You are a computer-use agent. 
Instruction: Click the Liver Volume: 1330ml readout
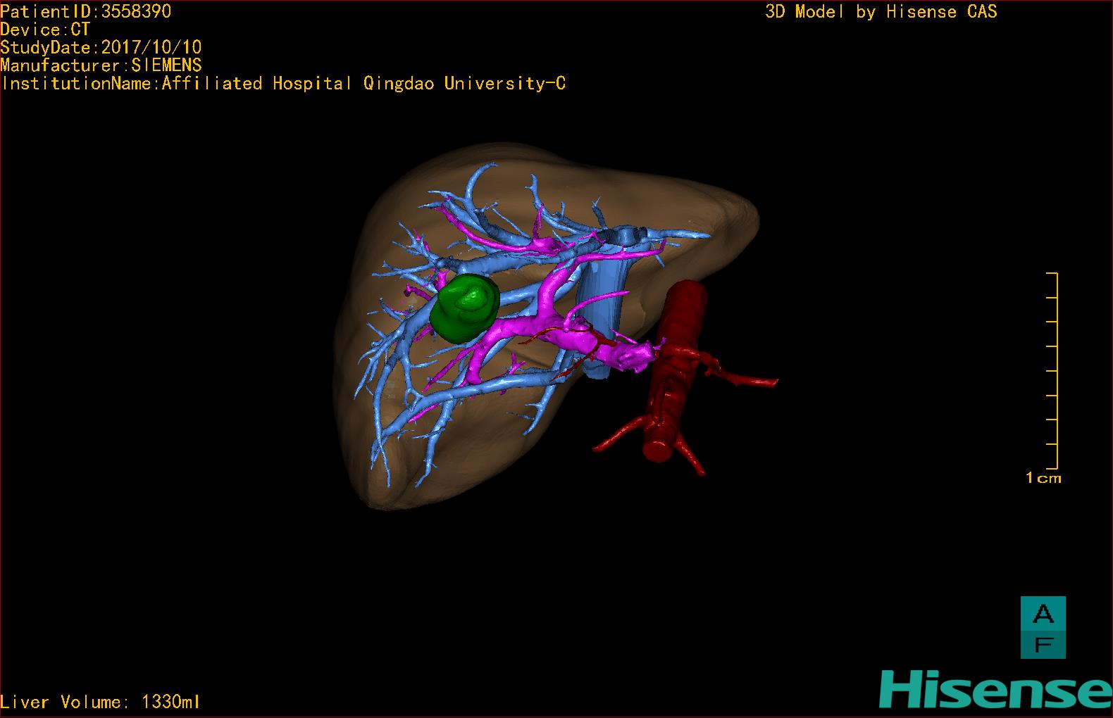coord(101,702)
